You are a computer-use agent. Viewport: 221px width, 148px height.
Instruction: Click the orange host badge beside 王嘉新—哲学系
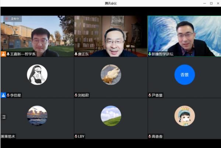click(3, 54)
